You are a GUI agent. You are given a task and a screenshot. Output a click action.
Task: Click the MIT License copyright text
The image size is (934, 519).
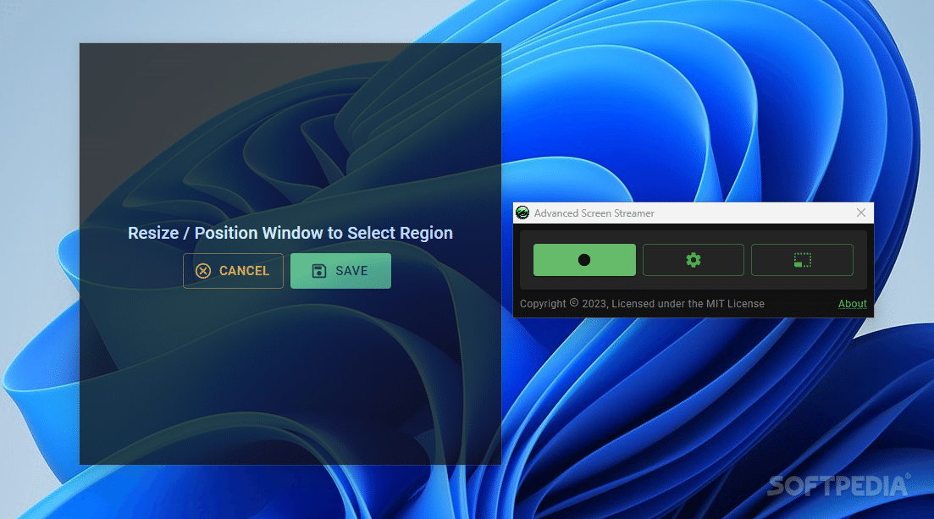click(x=640, y=303)
